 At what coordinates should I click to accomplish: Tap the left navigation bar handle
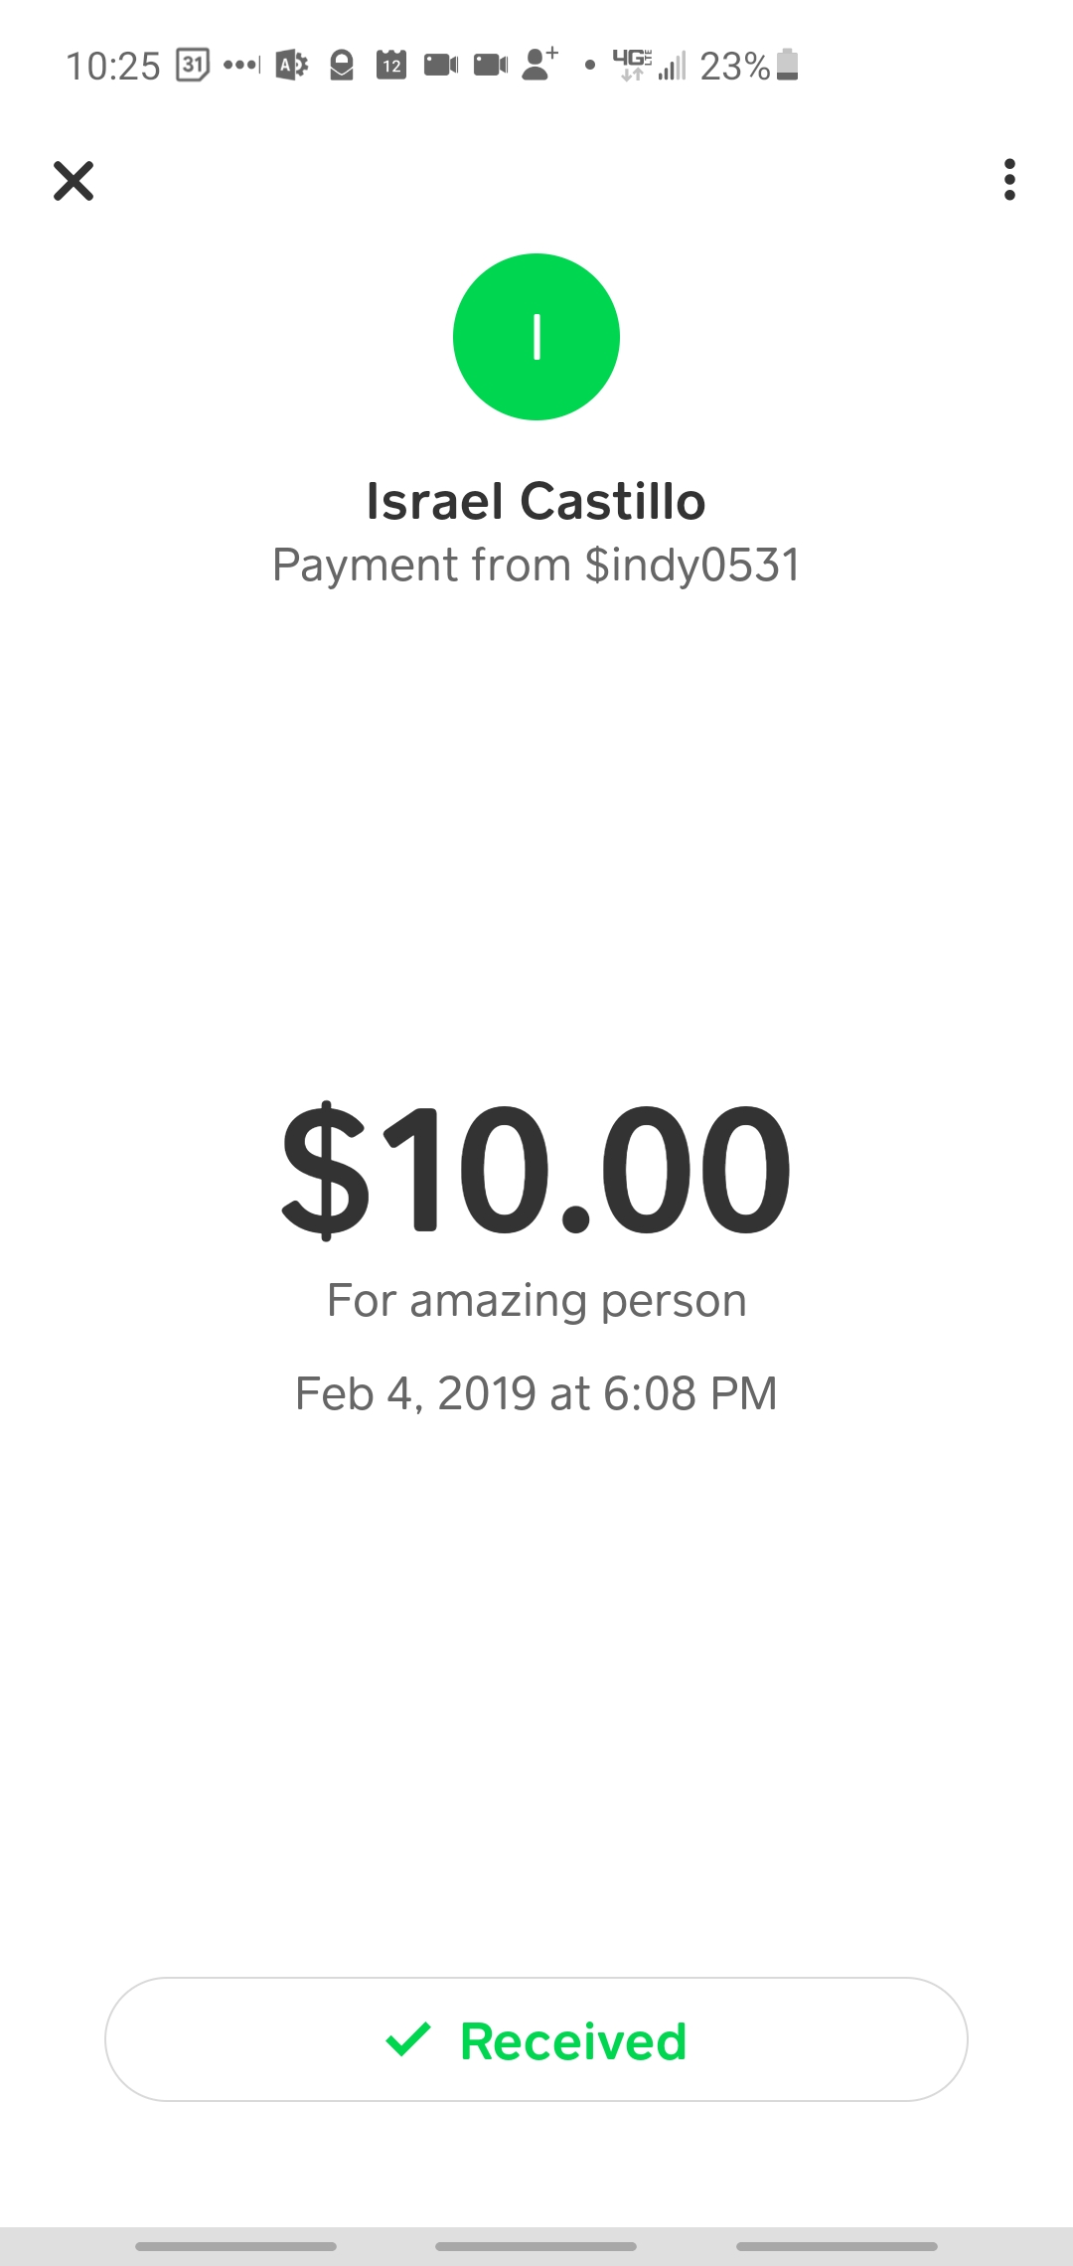point(235,2246)
